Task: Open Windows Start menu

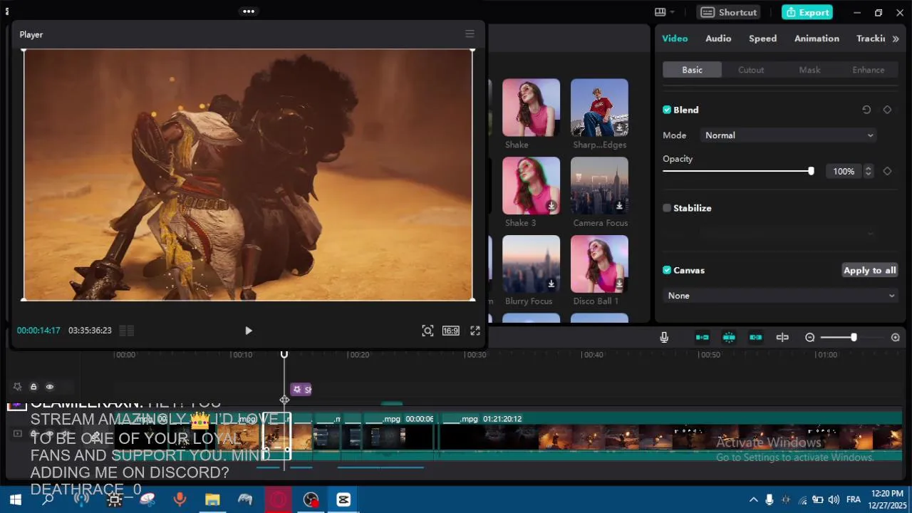Action: point(15,499)
